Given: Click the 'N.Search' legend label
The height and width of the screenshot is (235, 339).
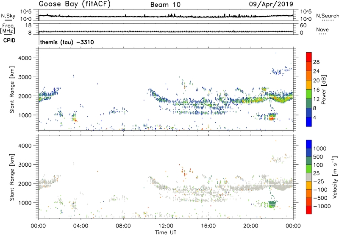Looking at the screenshot, I should [x=327, y=16].
